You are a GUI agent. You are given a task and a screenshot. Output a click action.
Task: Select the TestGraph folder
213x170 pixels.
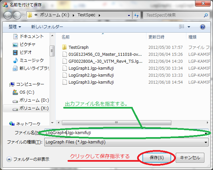(75, 47)
